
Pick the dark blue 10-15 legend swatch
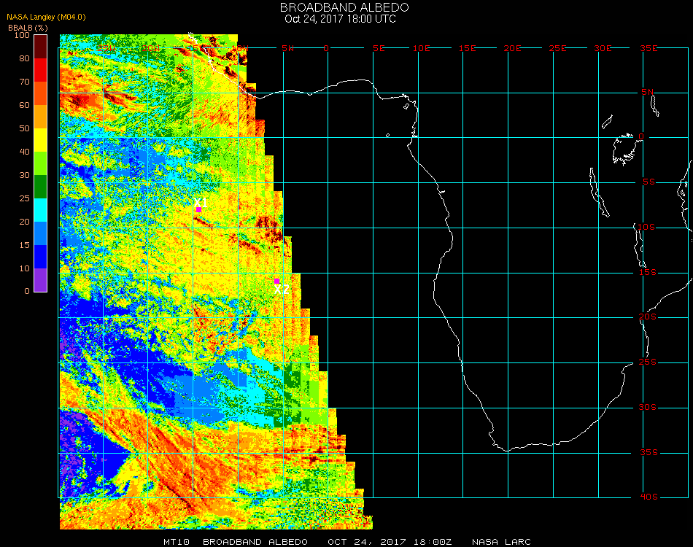(x=41, y=257)
